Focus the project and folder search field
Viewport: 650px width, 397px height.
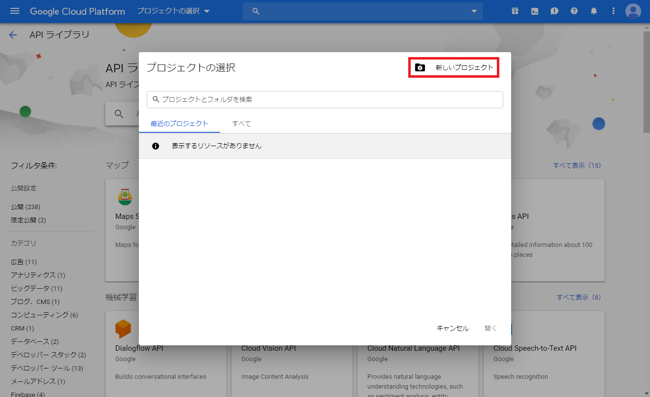pos(325,99)
